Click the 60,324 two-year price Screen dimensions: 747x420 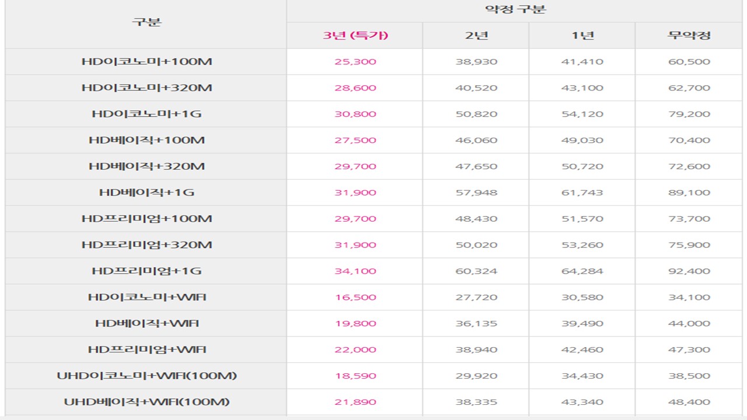click(476, 271)
